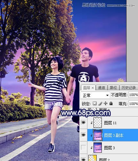Switch to the 通道 tab
Viewport: 138px width, 161px height.
[x=101, y=88]
